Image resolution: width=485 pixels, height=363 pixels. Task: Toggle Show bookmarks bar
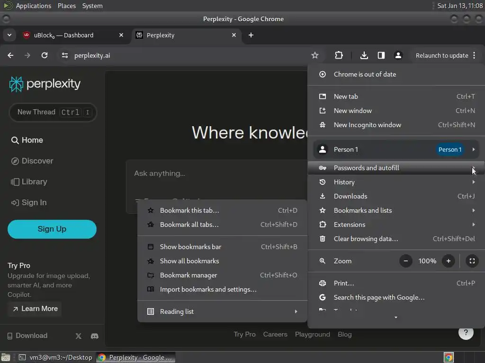coord(223,247)
